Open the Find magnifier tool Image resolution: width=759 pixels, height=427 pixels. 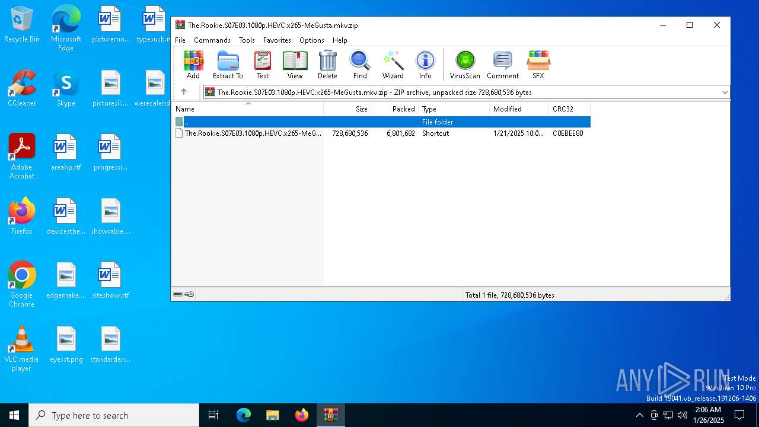tap(360, 65)
